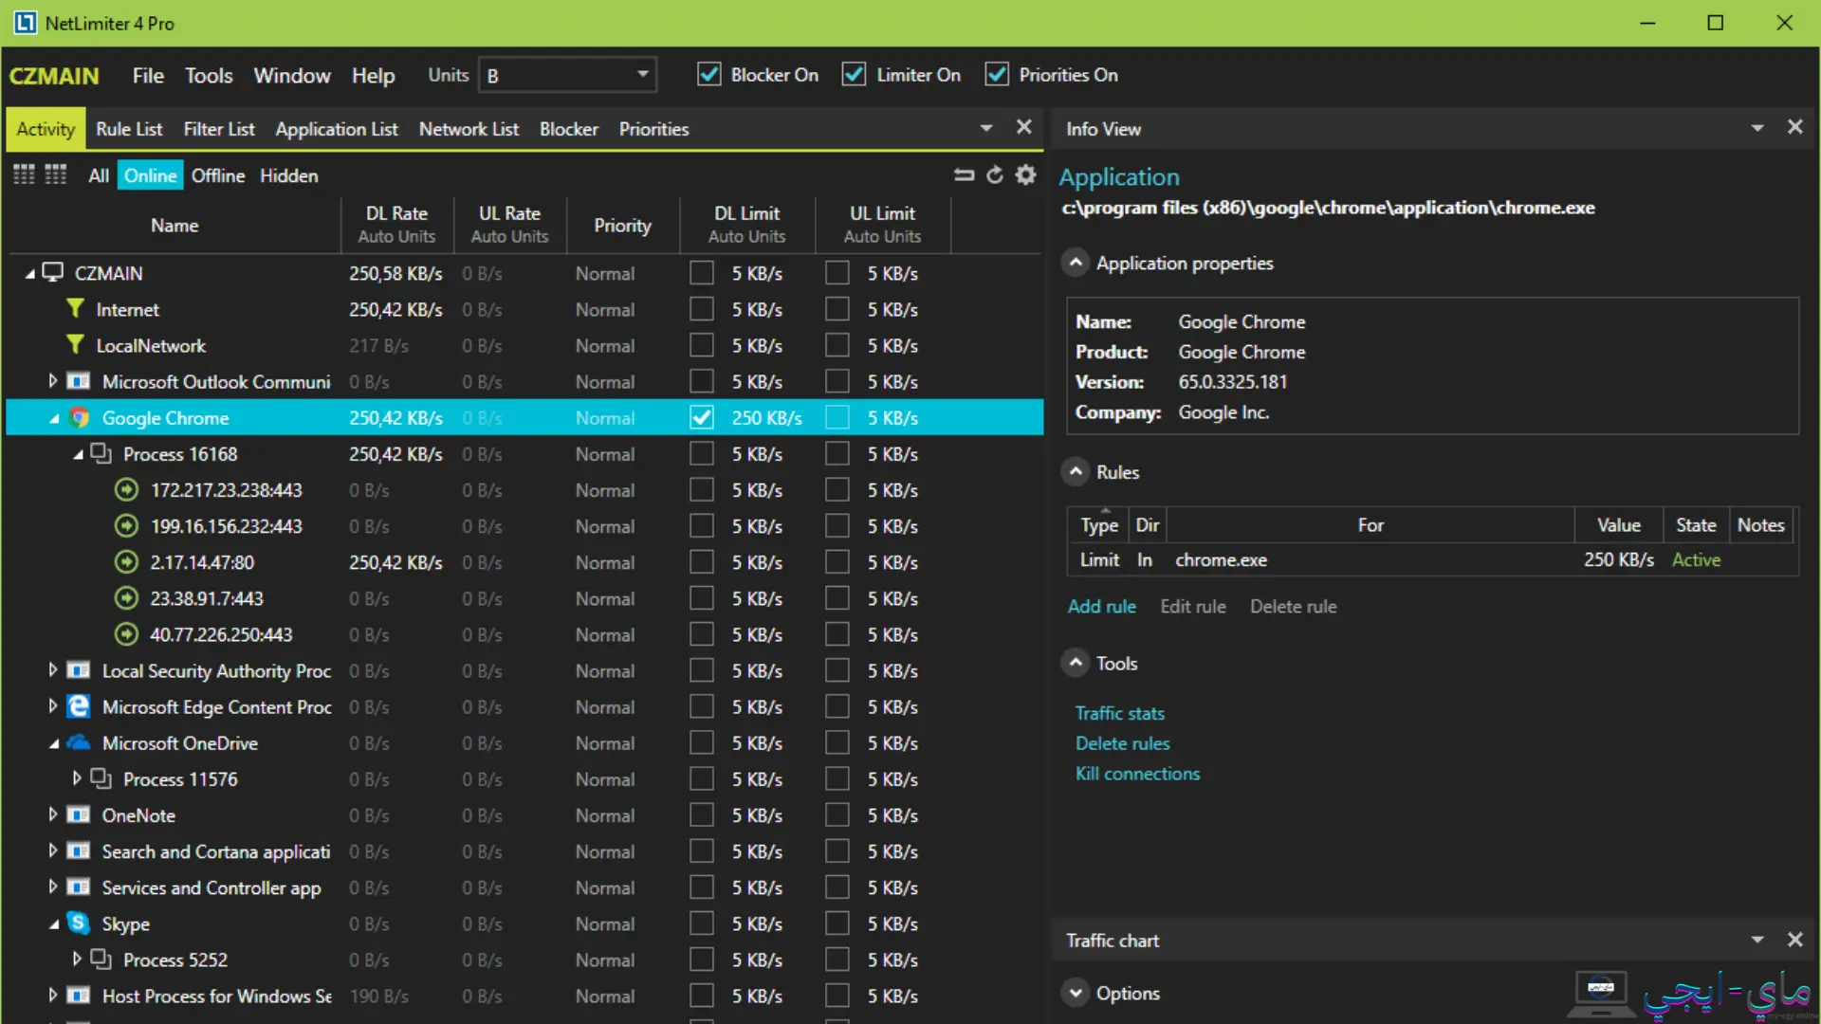
Task: Click the Process 16168 window icon
Action: [x=101, y=453]
